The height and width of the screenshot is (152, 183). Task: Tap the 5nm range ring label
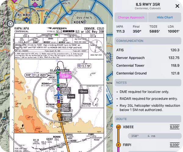click(71, 96)
